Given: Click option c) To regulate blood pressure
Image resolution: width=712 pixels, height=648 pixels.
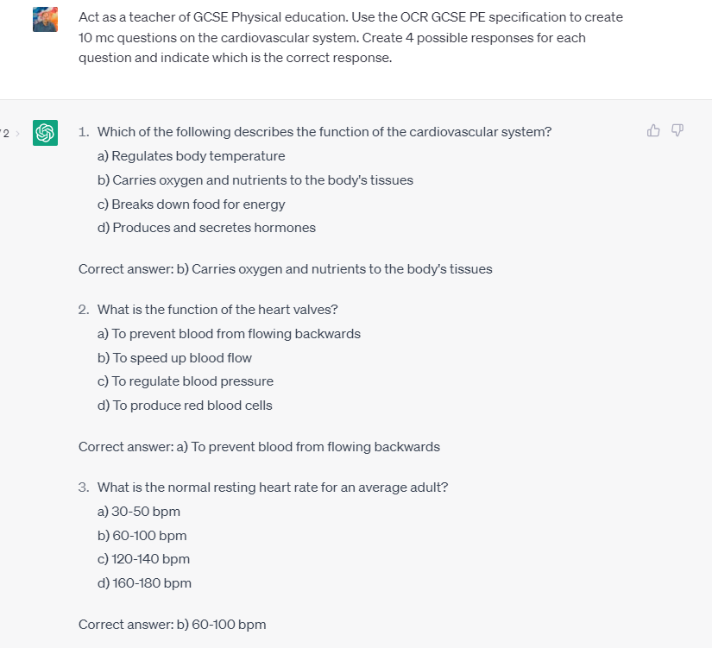Looking at the screenshot, I should click(x=186, y=381).
